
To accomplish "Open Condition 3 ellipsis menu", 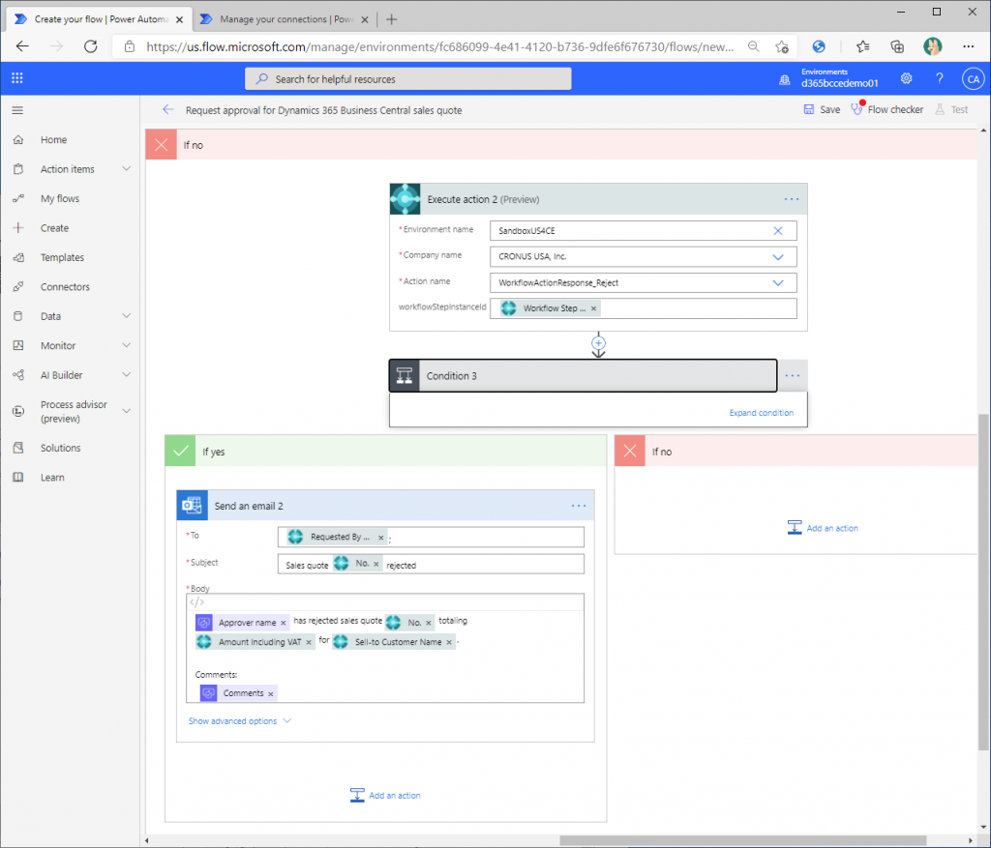I will (792, 376).
